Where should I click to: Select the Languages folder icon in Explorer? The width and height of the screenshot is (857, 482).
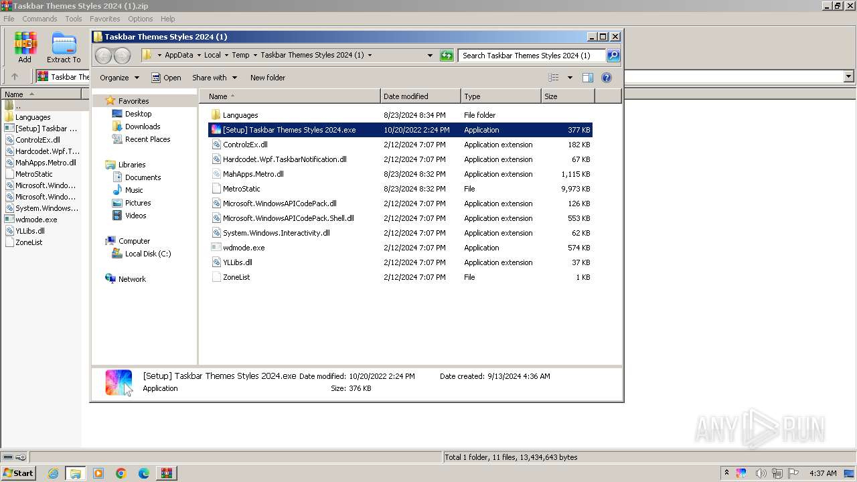(x=216, y=114)
